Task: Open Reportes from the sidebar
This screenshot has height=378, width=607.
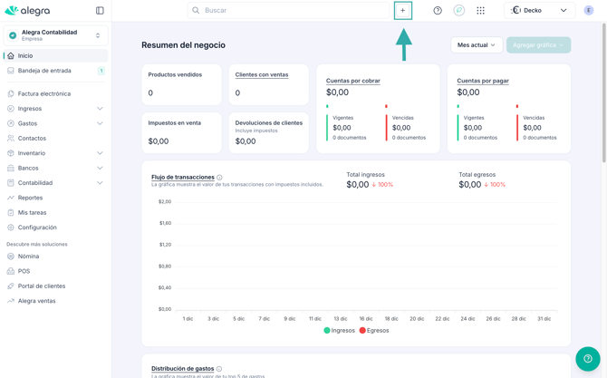Action: [x=30, y=198]
